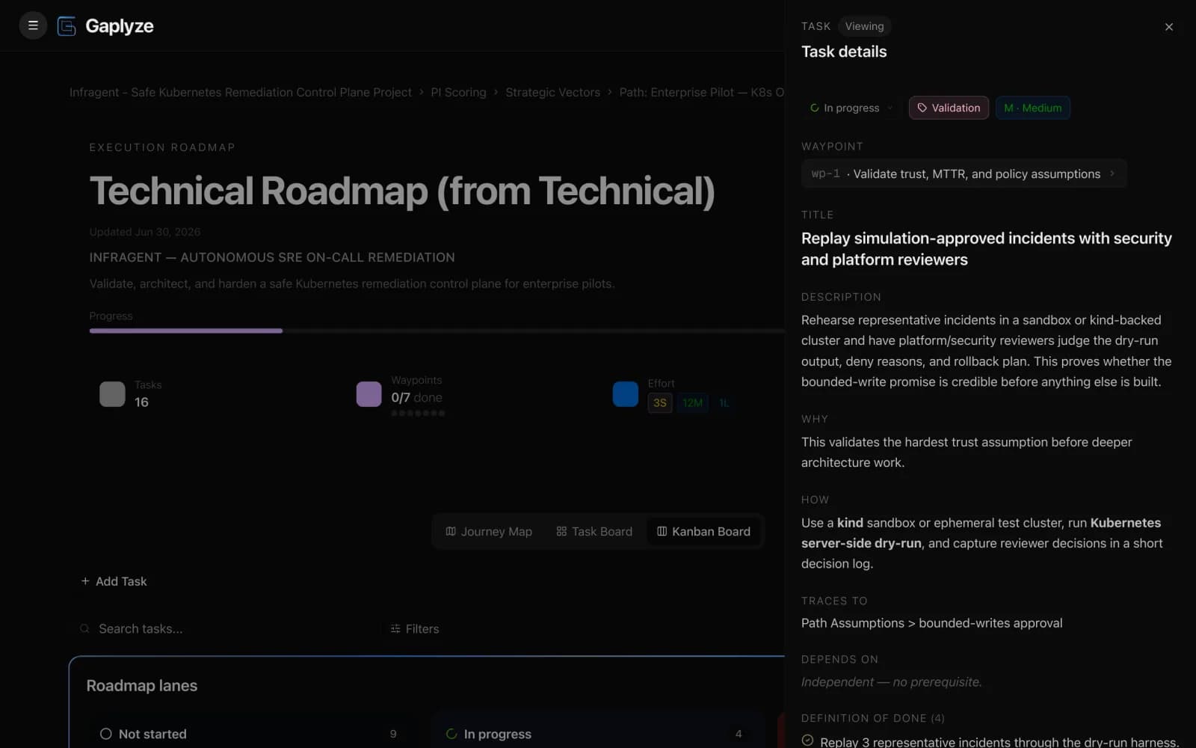
Task: Click the Kanban Board columns icon
Action: coord(662,531)
